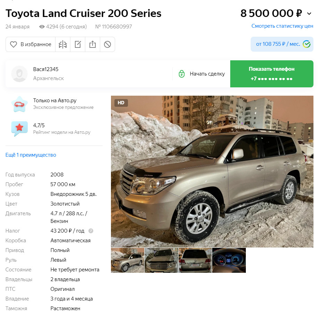The height and width of the screenshot is (313, 319).
Task: Click Начать сделку safe deal icon
Action: 181,74
